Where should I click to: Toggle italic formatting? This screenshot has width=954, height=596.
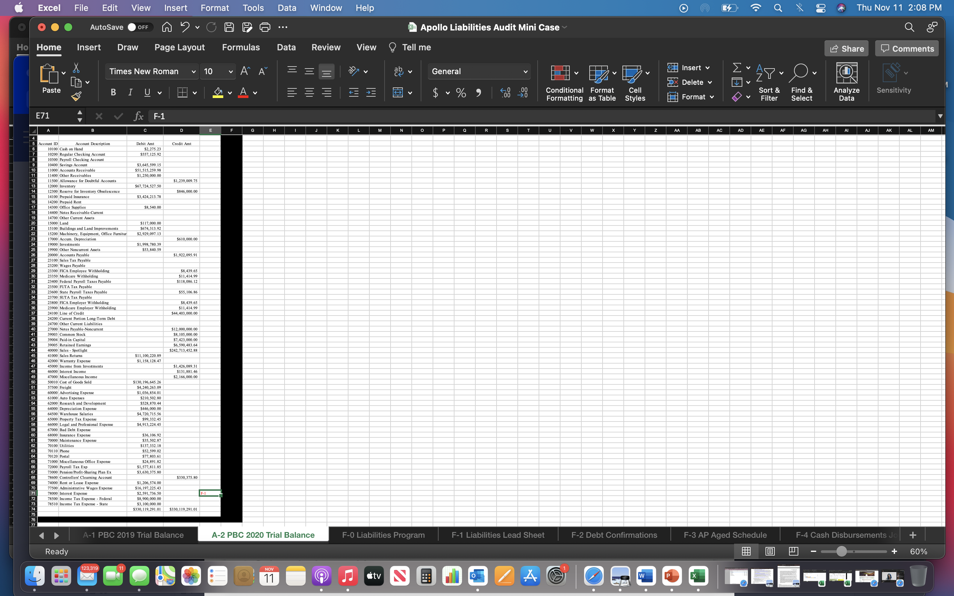(x=130, y=93)
